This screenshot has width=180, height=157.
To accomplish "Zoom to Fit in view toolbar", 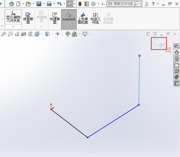I will [x=4, y=34].
